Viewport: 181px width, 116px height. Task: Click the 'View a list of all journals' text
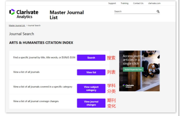[x=26, y=72]
